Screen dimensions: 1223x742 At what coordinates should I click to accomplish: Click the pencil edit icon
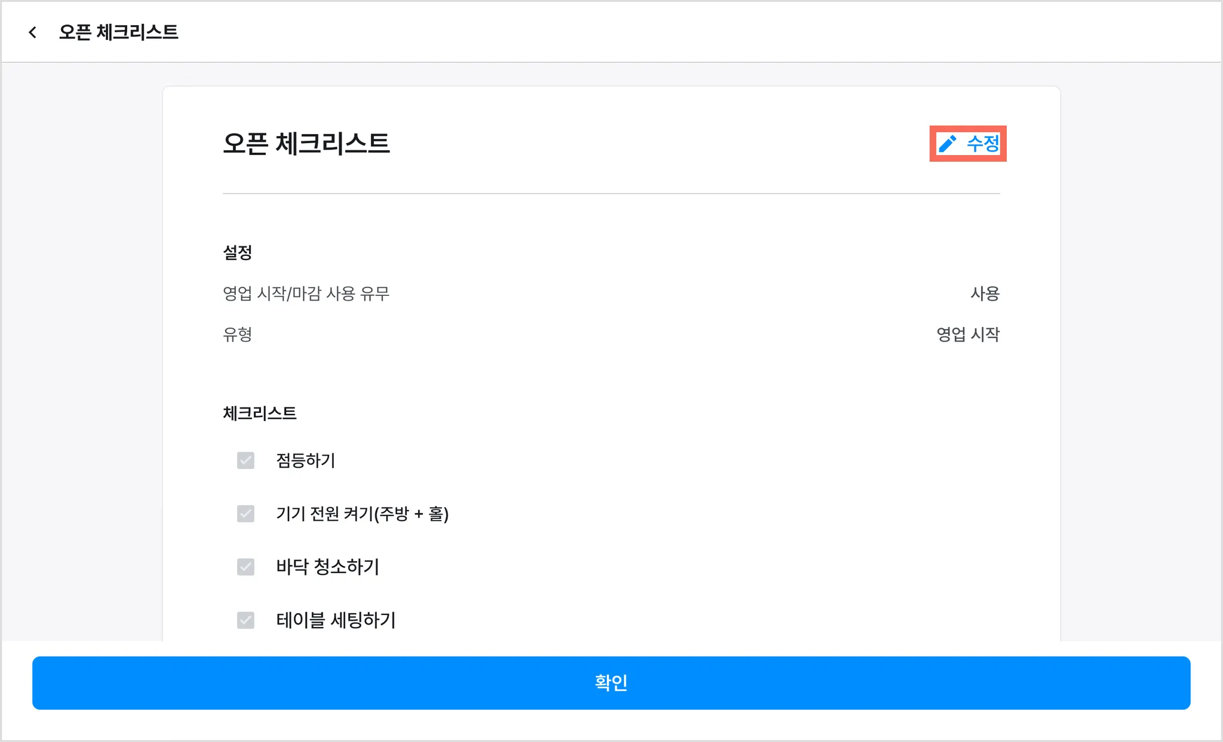pos(947,144)
